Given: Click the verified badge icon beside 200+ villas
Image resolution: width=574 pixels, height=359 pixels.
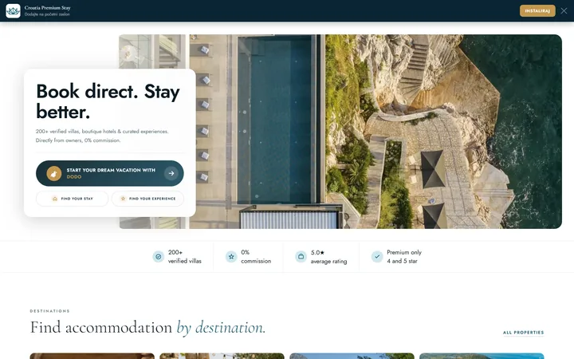Looking at the screenshot, I should pos(158,257).
